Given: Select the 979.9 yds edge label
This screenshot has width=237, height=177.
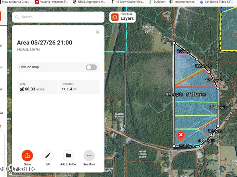Looking at the screenshot, I should click(174, 94).
